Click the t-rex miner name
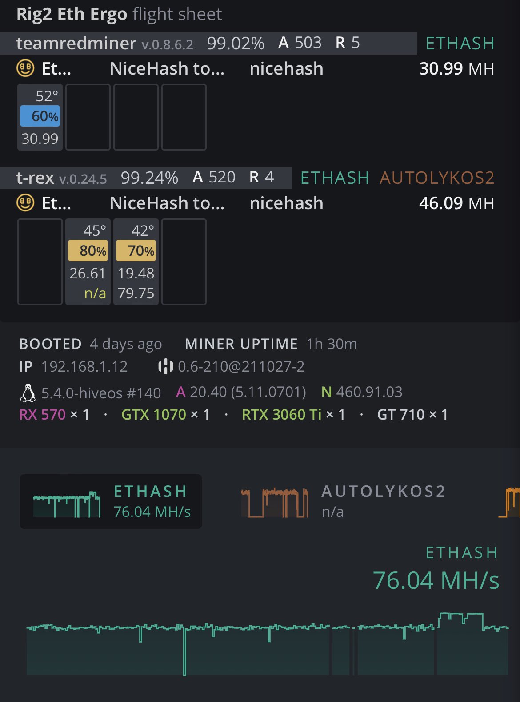Screen dimensions: 520x702 35,178
